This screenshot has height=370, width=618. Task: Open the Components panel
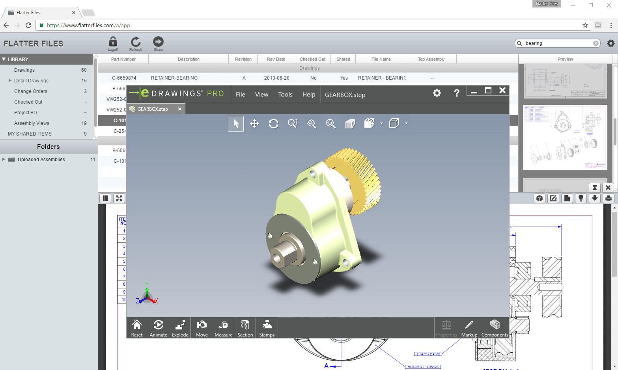click(495, 328)
